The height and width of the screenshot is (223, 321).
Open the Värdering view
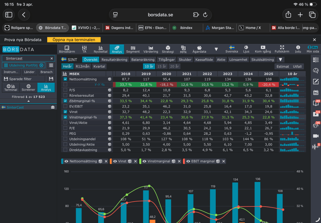151,49
